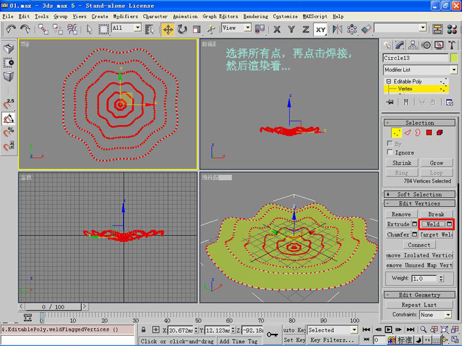The image size is (462, 346).
Task: Open the Selected key filter dropdown
Action: (354, 330)
